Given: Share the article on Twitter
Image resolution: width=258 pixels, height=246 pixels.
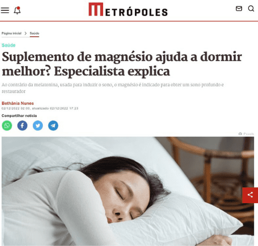Looking at the screenshot, I should (x=38, y=126).
